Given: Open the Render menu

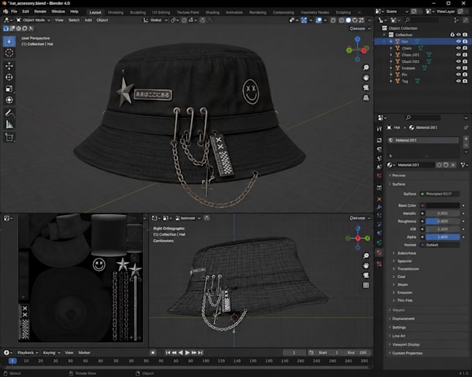Looking at the screenshot, I should coord(40,11).
